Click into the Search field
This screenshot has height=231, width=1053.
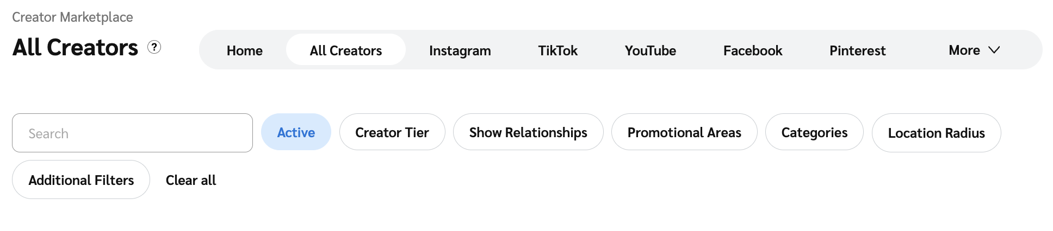click(x=132, y=133)
